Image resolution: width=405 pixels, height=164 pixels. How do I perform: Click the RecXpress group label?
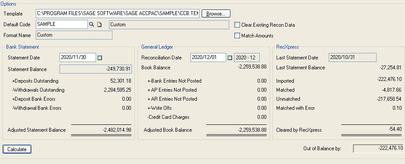(287, 47)
